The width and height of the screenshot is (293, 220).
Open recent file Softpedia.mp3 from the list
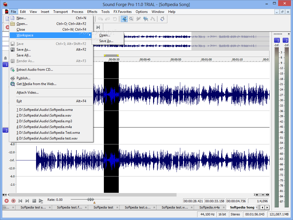pyautogui.click(x=44, y=121)
